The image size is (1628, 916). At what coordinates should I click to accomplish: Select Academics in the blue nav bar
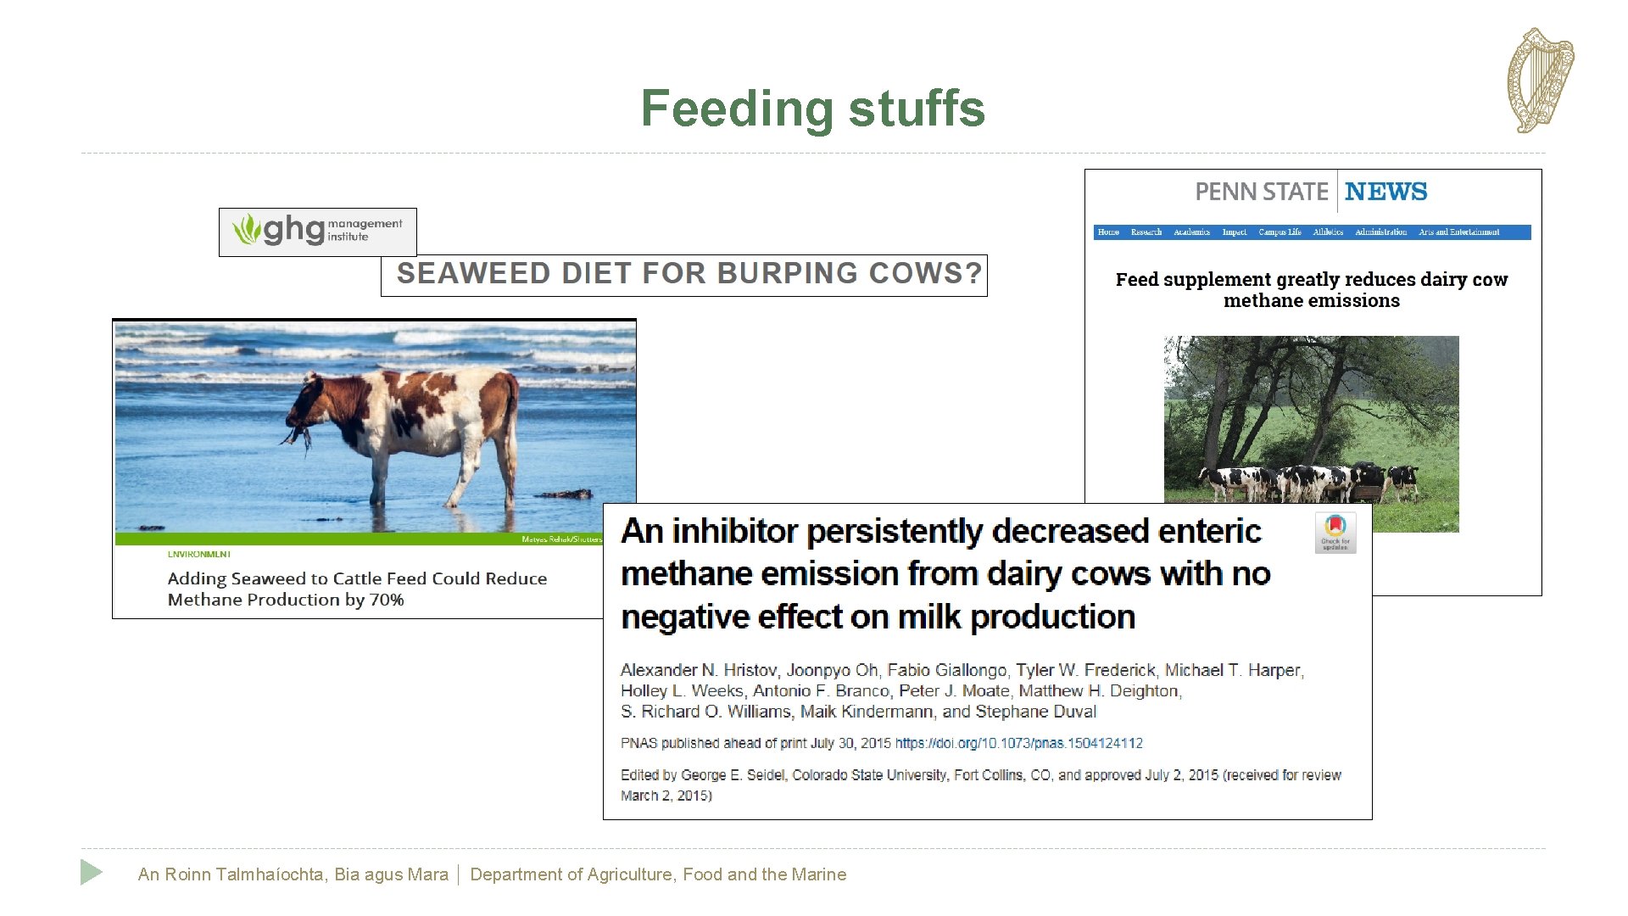coord(1191,232)
